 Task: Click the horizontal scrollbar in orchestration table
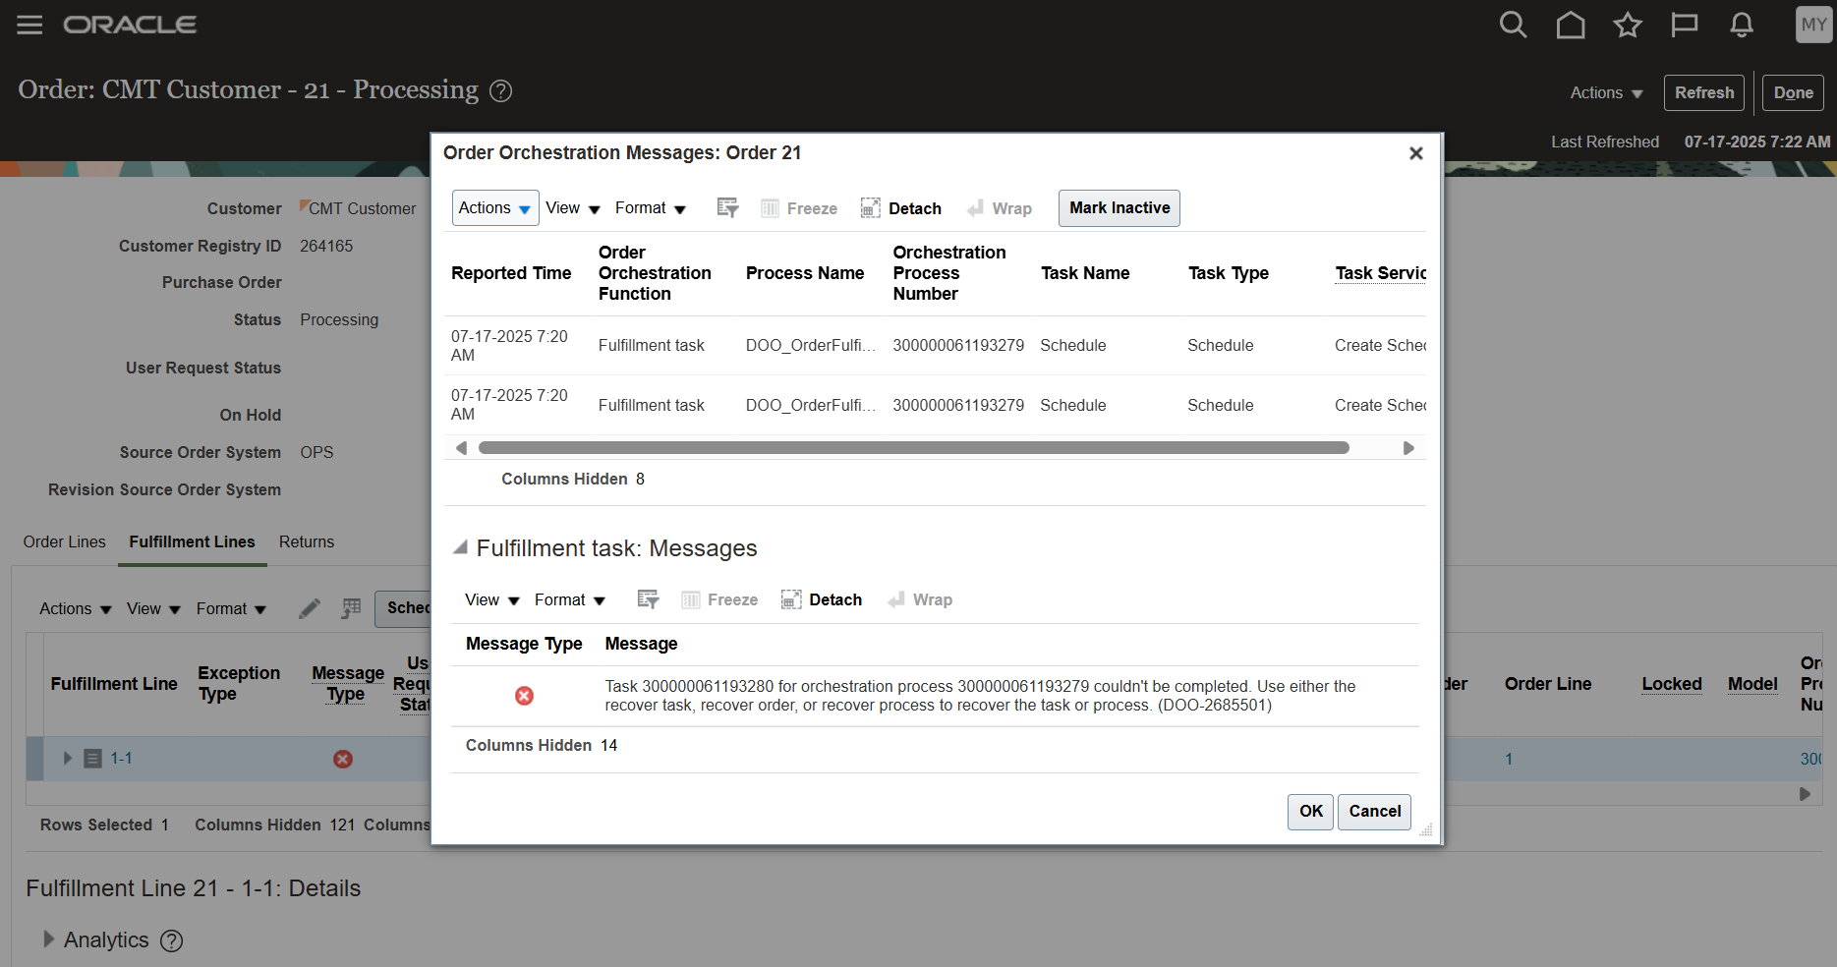pyautogui.click(x=913, y=448)
